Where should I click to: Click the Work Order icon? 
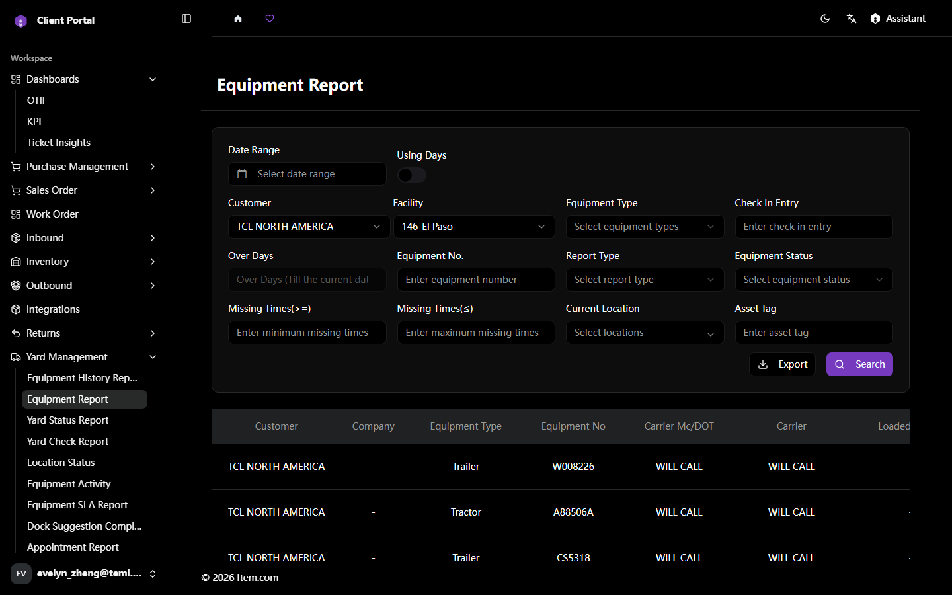pos(16,214)
